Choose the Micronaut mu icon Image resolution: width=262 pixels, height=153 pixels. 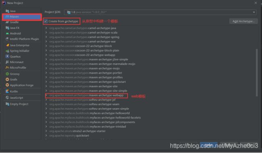7,62
